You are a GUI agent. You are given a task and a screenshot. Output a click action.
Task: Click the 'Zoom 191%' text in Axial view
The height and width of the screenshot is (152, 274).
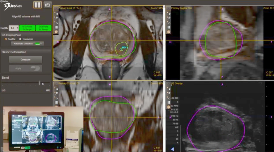[156, 8]
